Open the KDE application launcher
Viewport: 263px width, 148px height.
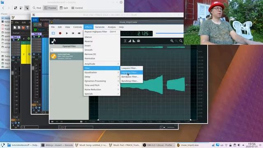pos(3,145)
